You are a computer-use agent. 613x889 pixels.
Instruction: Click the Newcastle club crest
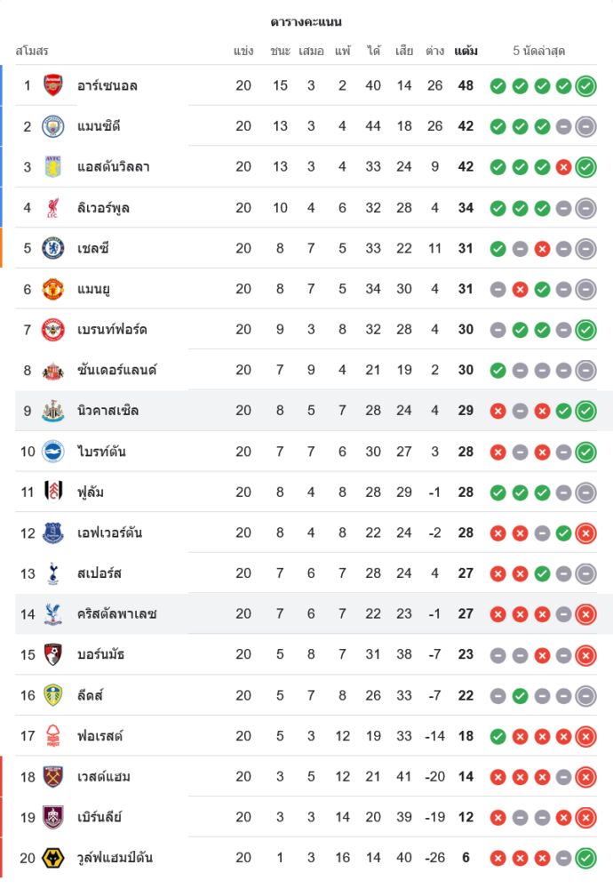pos(53,411)
